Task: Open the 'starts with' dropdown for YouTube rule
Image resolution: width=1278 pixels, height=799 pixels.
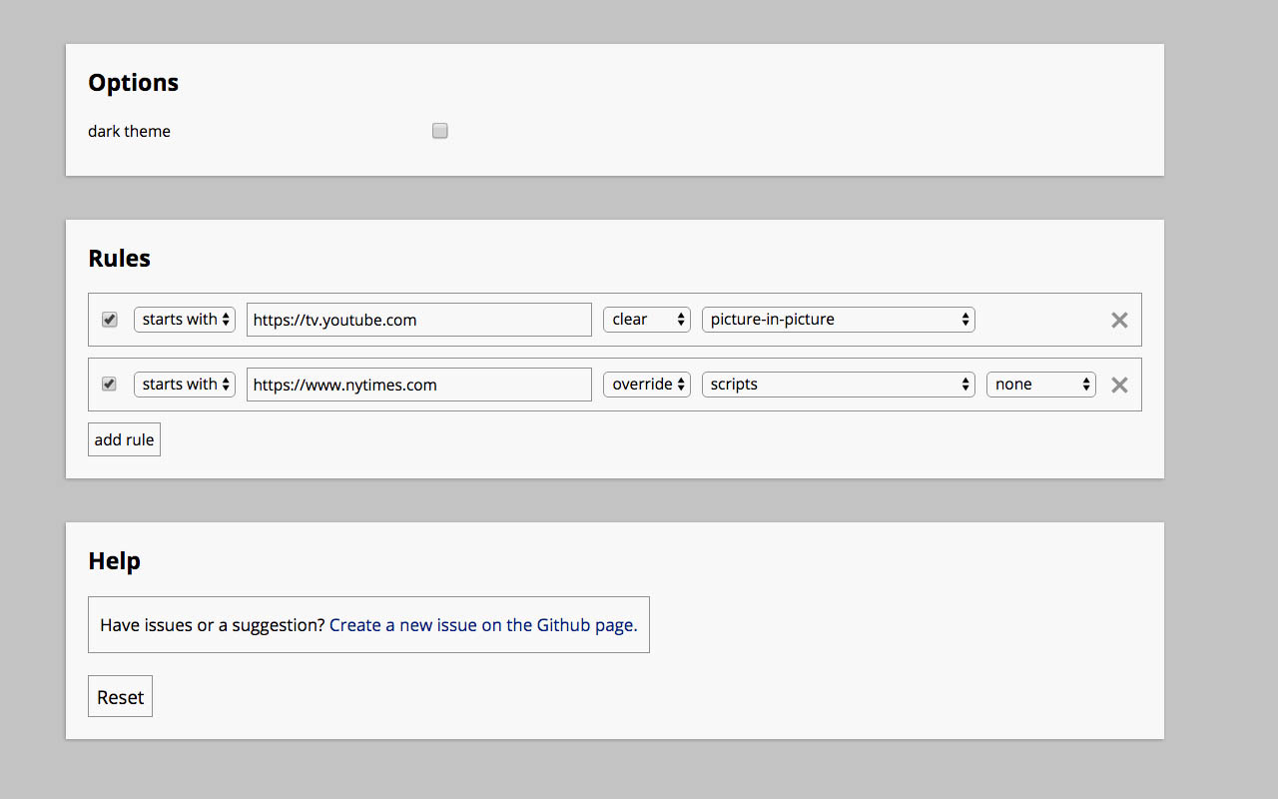Action: click(x=185, y=320)
